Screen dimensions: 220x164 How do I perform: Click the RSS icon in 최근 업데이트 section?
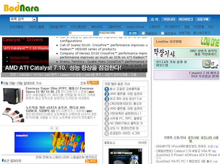click(x=91, y=161)
